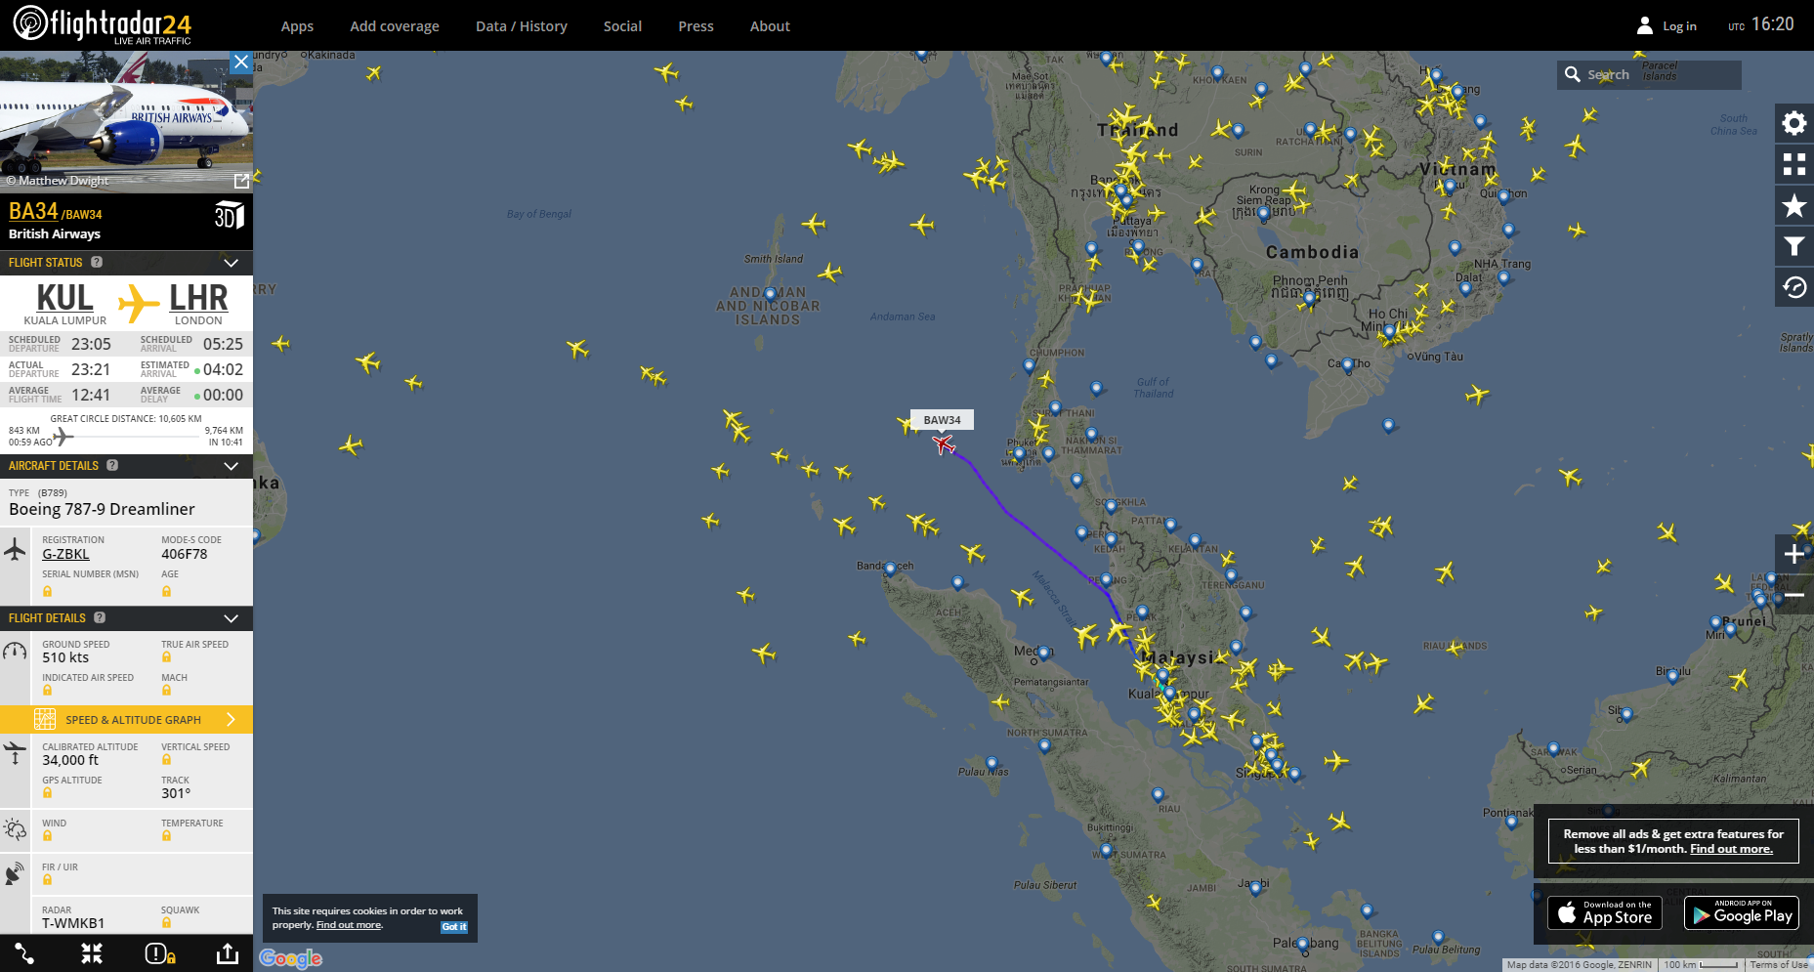Click the Aircraft Details help question mark

pyautogui.click(x=112, y=465)
